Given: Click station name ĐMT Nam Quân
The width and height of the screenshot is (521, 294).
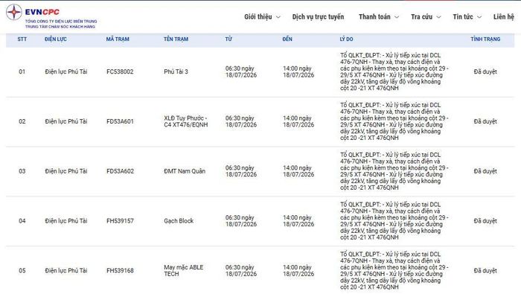Looking at the screenshot, I should [185, 171].
